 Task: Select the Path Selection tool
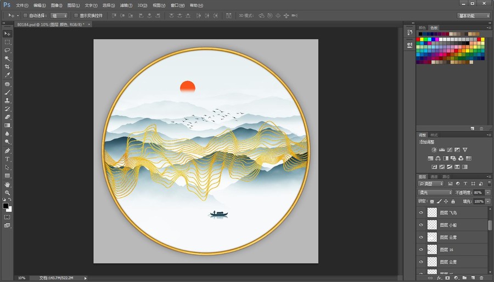tap(7, 167)
